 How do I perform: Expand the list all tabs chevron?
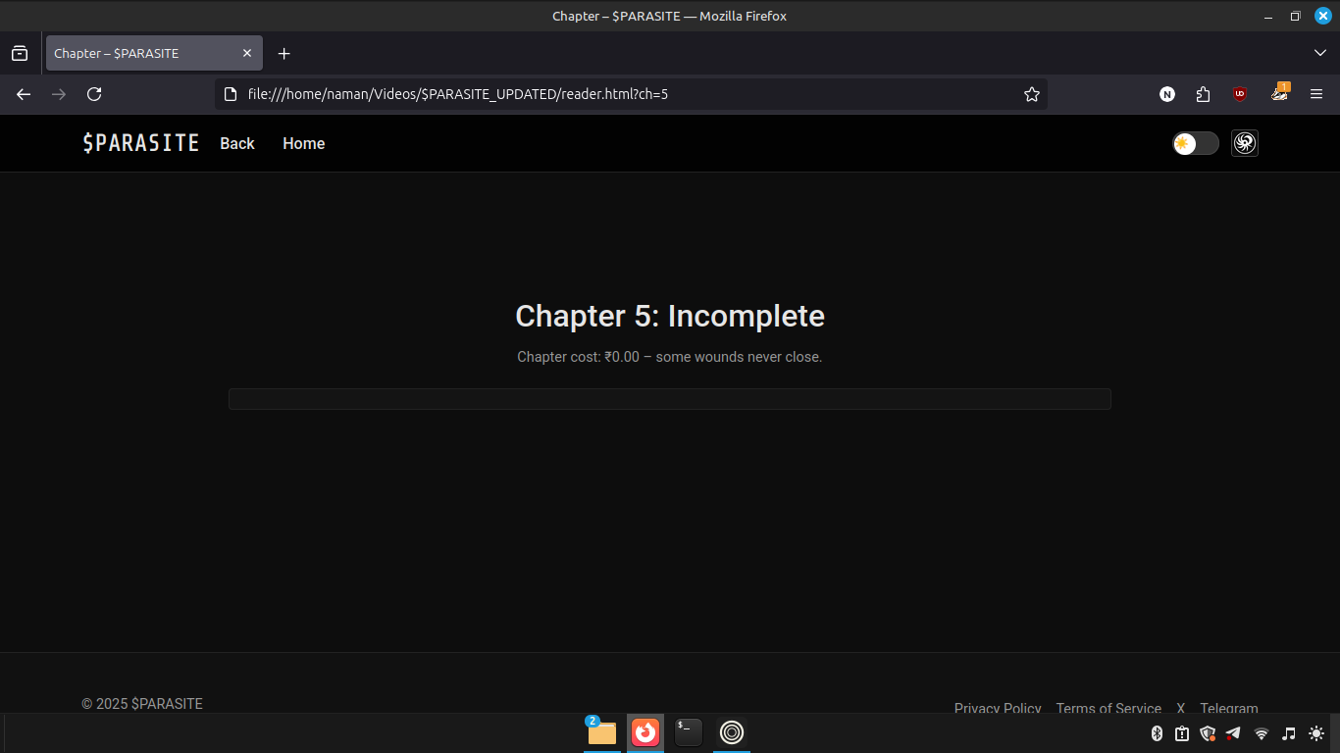click(x=1319, y=53)
